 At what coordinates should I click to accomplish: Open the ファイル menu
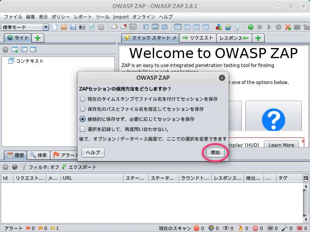click(13, 17)
